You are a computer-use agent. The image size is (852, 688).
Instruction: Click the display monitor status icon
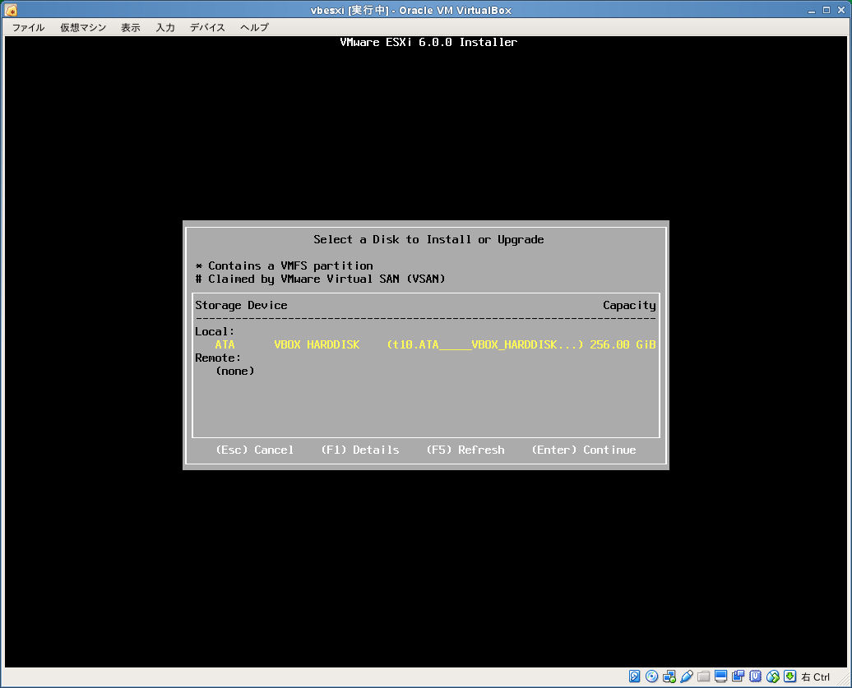coord(721,676)
